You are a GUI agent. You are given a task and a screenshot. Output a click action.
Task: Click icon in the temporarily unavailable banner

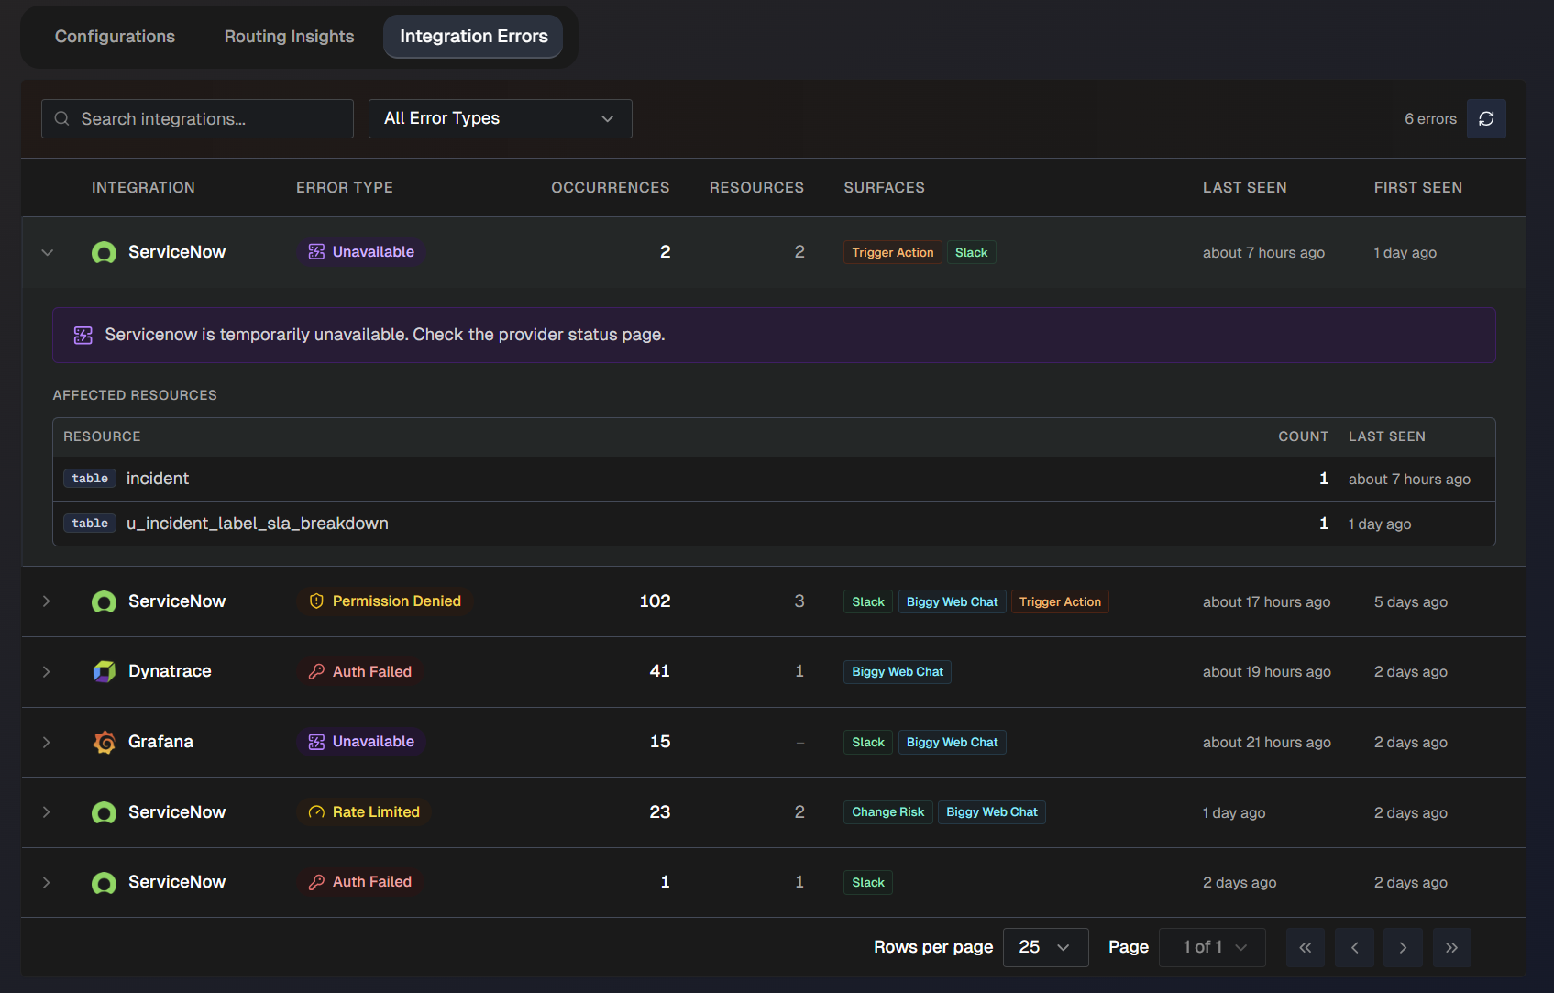[x=83, y=336]
